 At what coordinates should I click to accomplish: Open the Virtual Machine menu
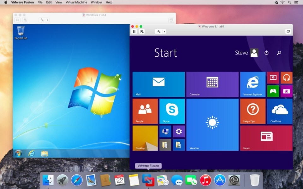(76, 2)
